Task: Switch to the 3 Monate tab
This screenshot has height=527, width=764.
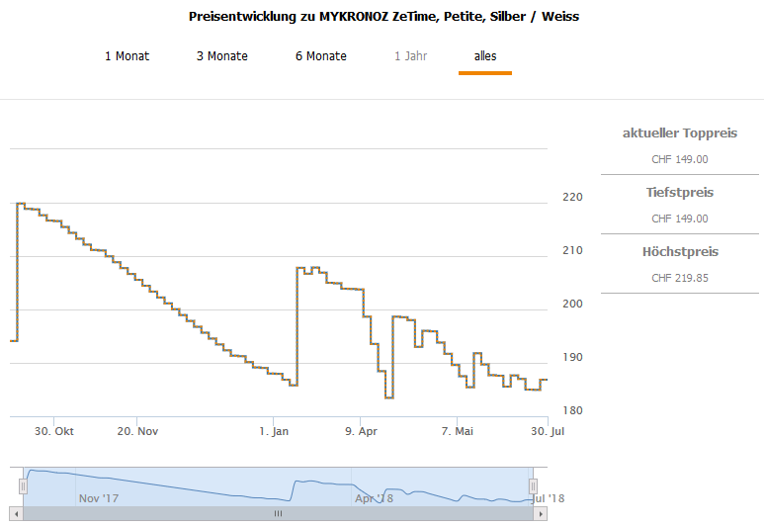Action: (x=221, y=56)
